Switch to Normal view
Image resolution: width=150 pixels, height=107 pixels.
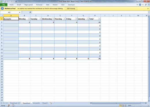point(120,106)
